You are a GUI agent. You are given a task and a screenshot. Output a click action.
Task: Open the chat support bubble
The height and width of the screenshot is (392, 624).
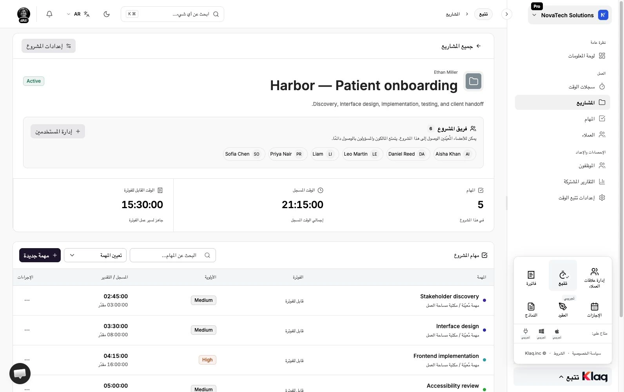coord(20,374)
